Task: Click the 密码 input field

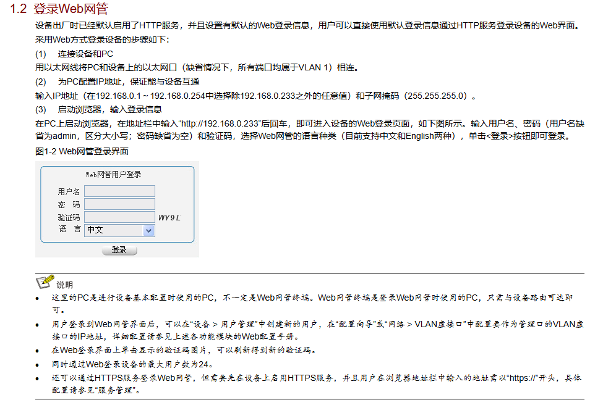Action: (x=119, y=204)
